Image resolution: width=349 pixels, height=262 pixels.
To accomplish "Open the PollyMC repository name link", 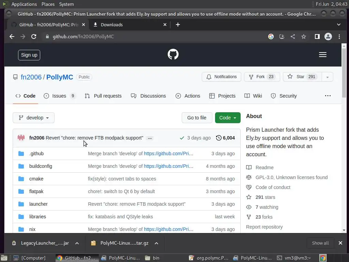I will (60, 77).
